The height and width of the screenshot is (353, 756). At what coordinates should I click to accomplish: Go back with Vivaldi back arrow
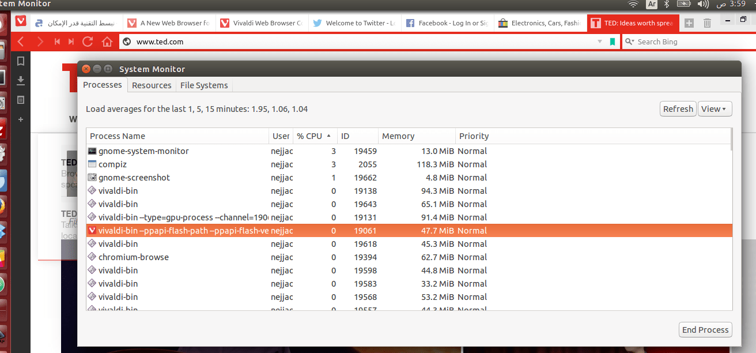click(x=21, y=42)
